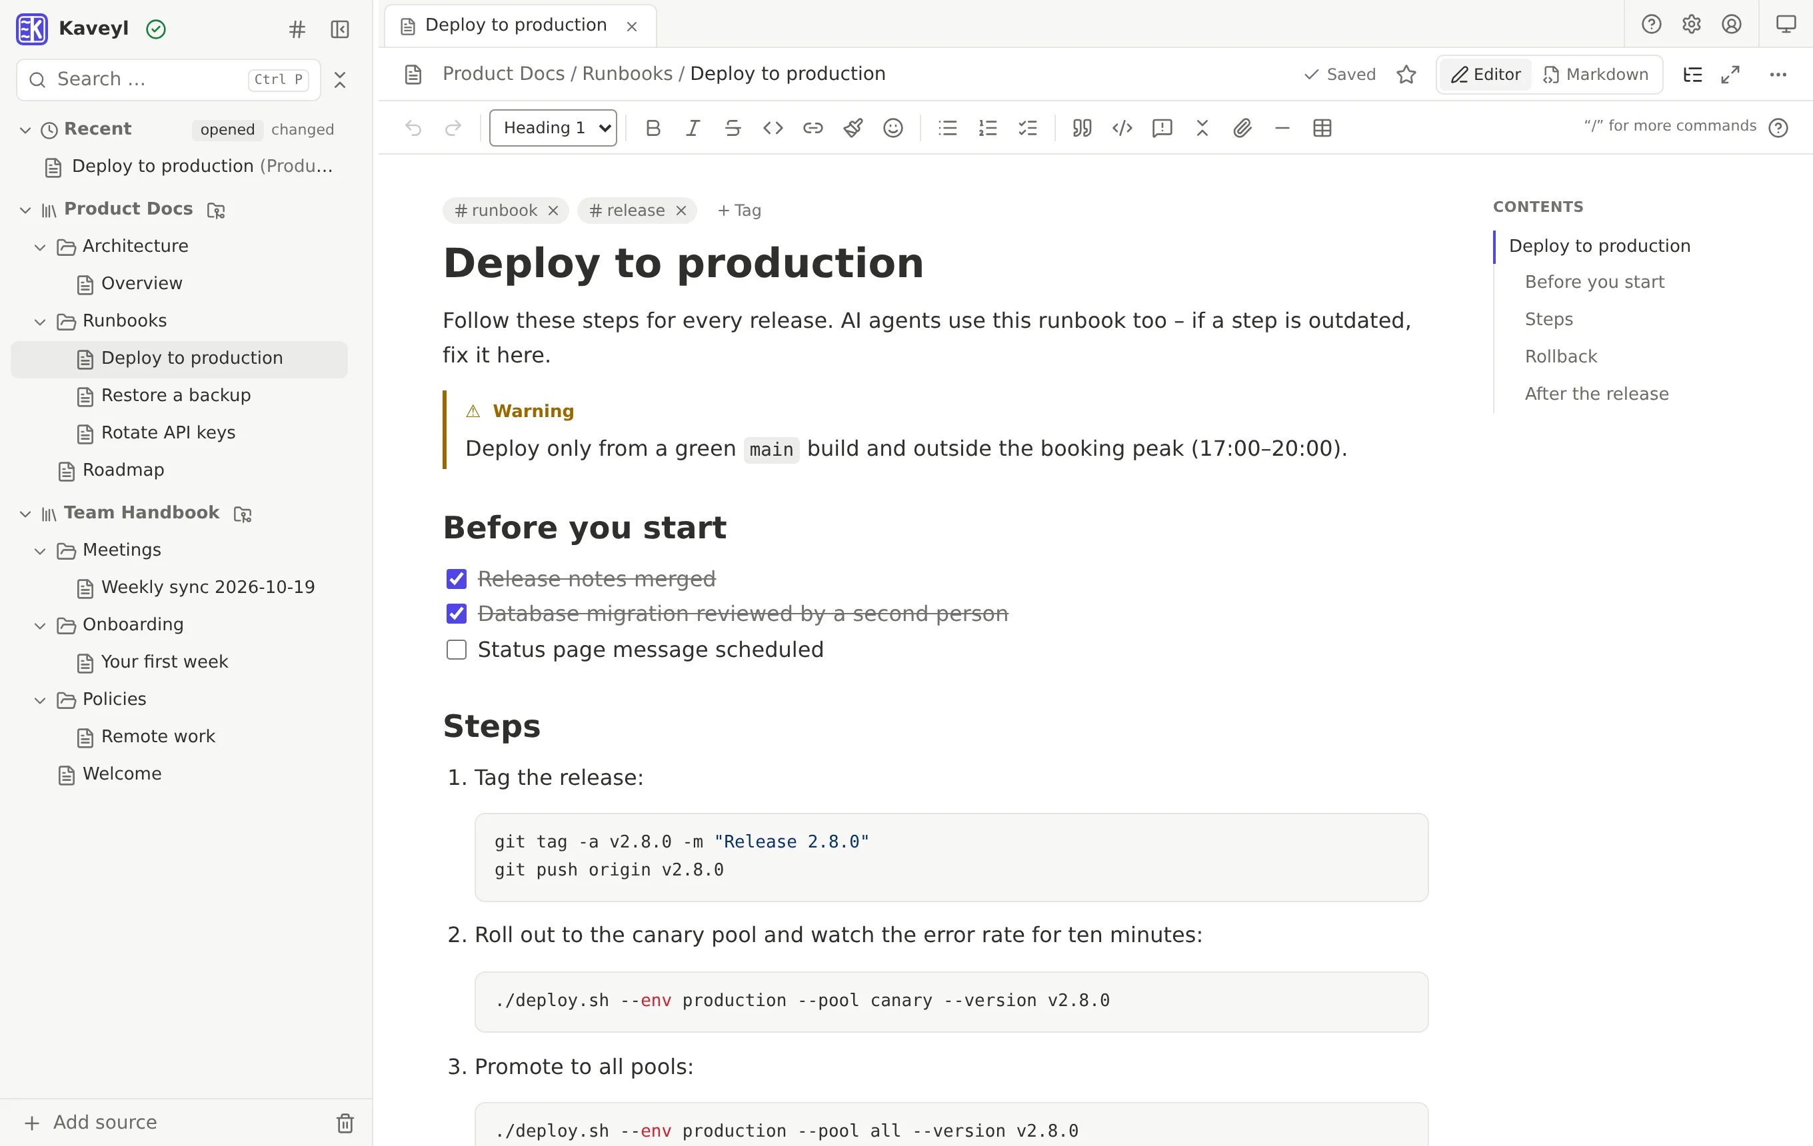Uncheck 'Release notes merged' checkbox

pos(457,578)
